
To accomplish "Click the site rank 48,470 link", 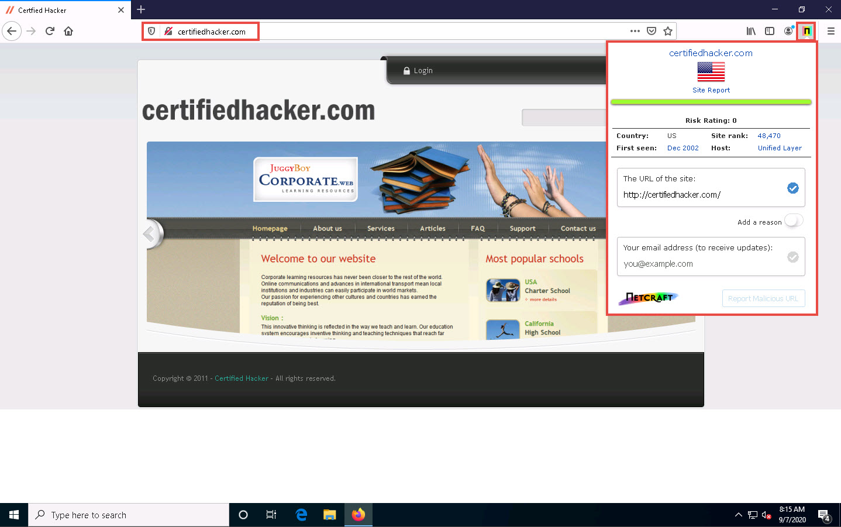I will 769,136.
